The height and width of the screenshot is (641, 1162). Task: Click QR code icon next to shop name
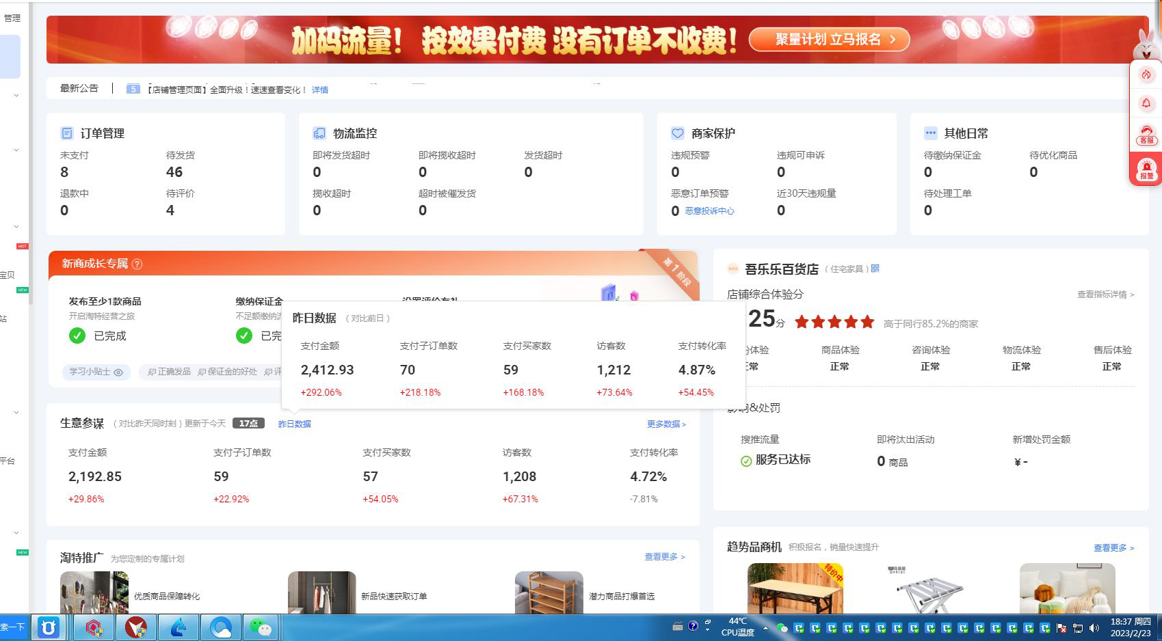point(875,269)
